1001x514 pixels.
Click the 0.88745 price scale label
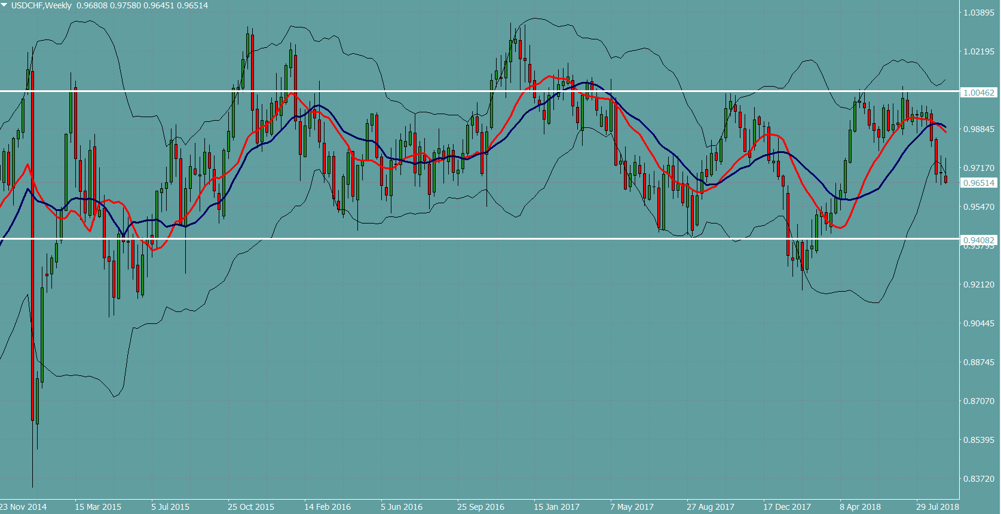(x=979, y=362)
